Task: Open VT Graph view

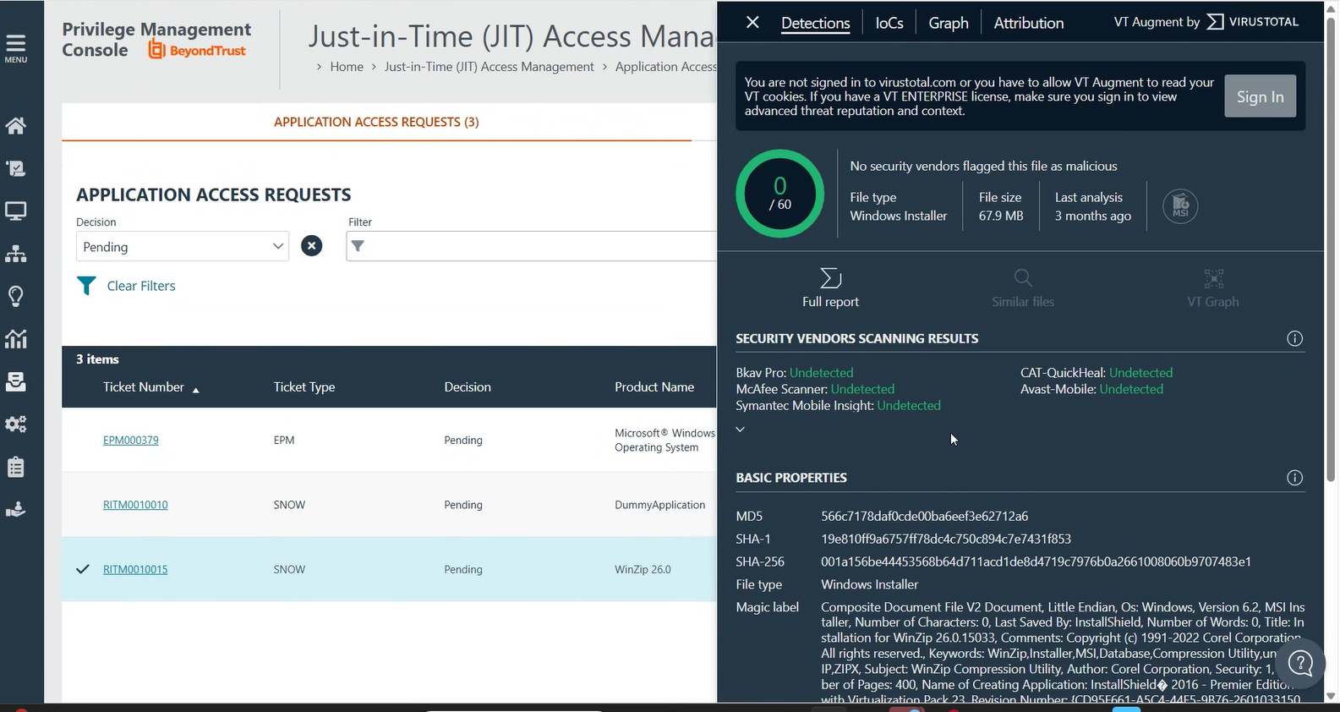Action: click(1213, 288)
